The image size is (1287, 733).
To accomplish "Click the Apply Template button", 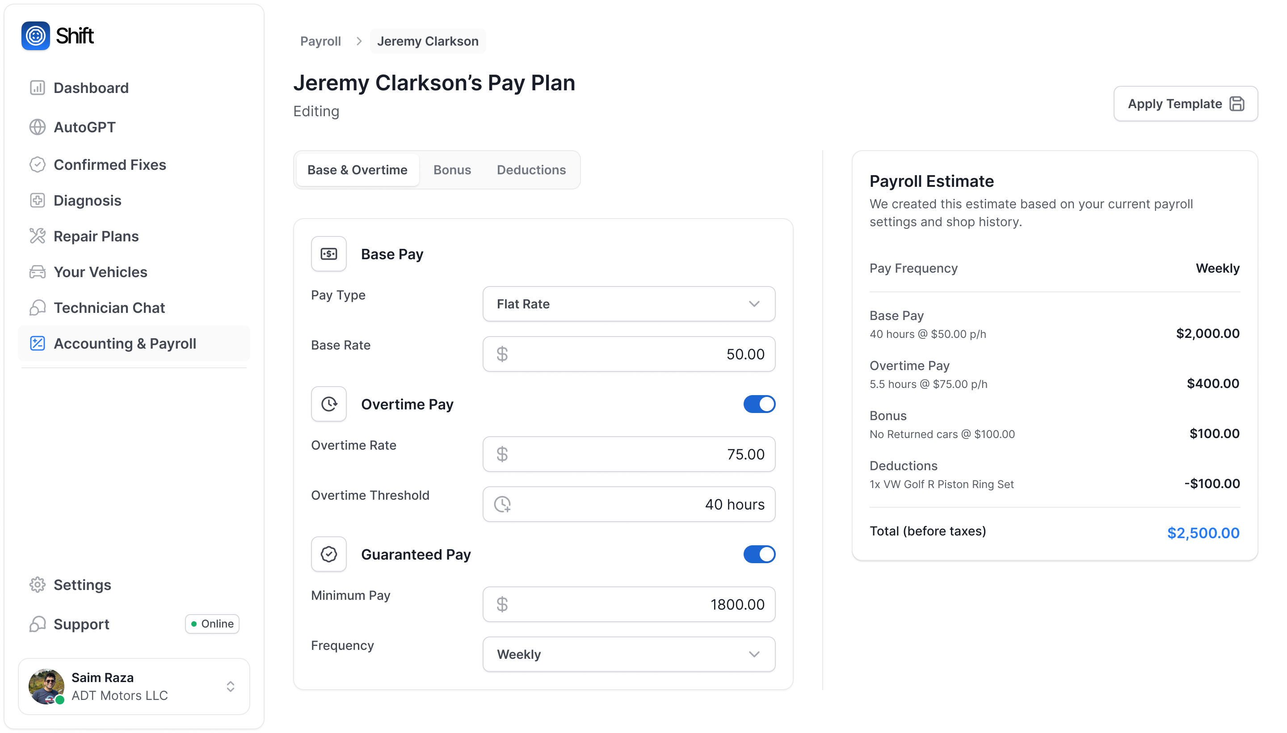I will pos(1185,104).
